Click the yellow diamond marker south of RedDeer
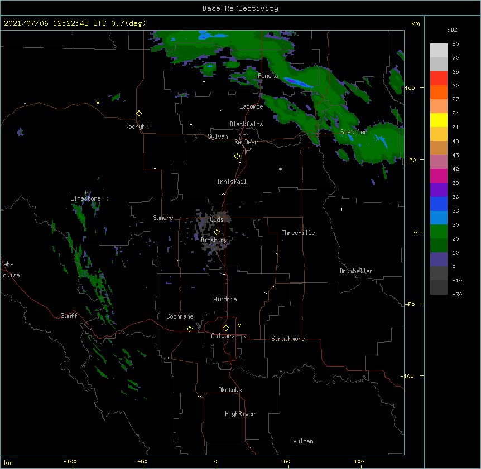 coord(237,157)
